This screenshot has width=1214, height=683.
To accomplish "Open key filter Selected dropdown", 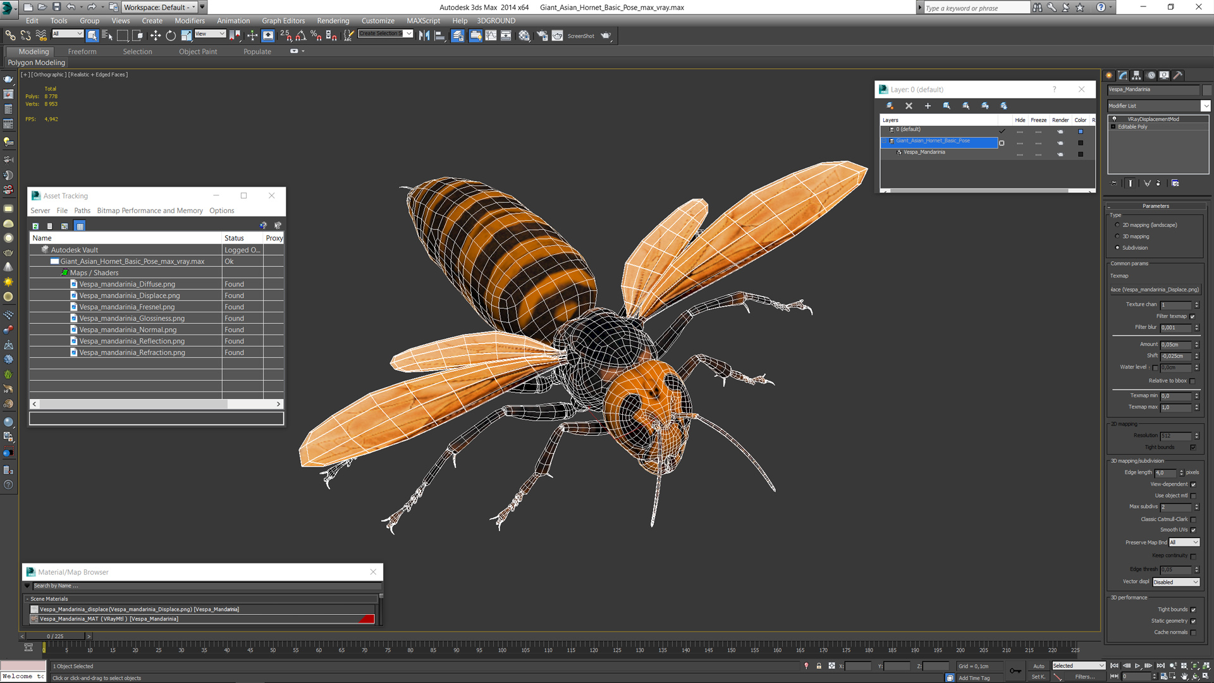I will pos(1078,666).
